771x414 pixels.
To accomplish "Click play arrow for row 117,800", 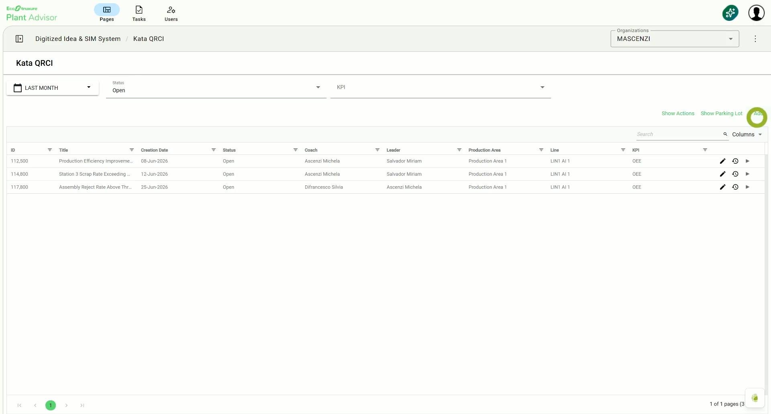I will tap(747, 187).
